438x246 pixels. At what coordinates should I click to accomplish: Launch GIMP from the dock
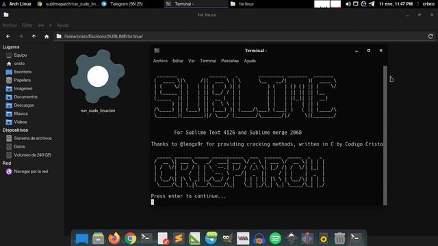click(227, 238)
